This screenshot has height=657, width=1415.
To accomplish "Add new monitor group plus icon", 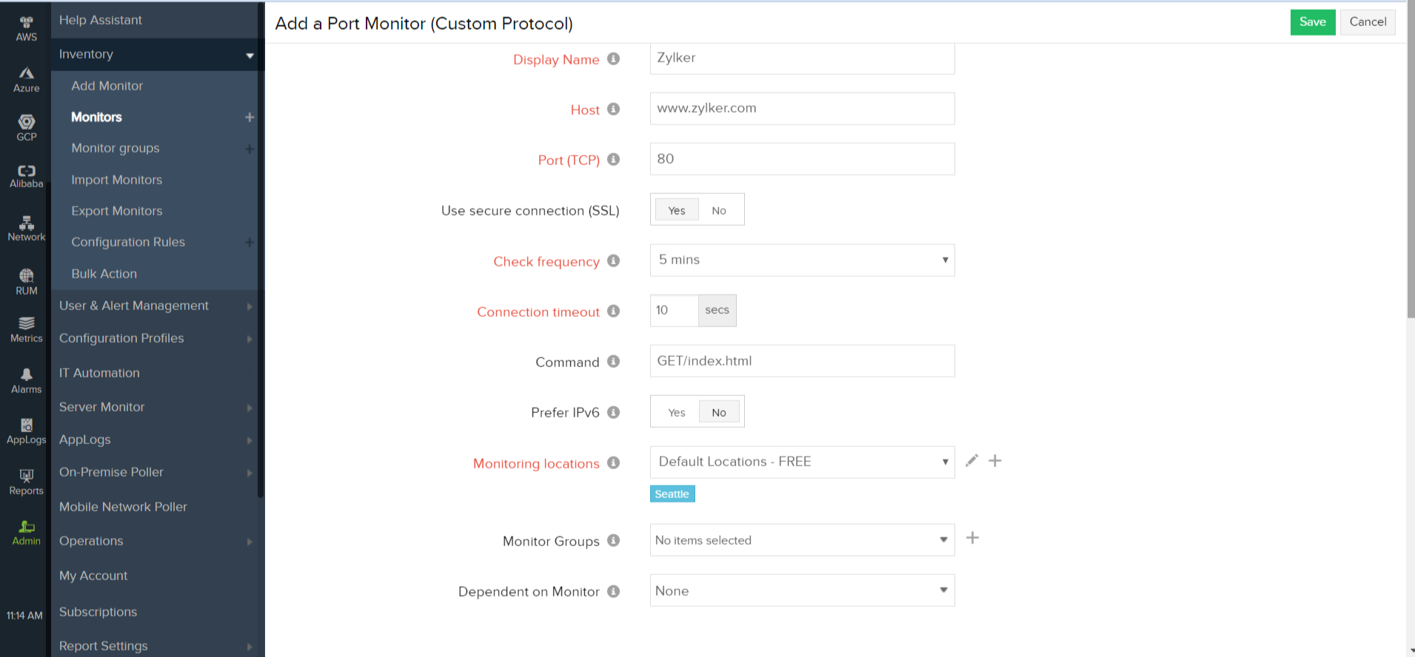I will 973,538.
